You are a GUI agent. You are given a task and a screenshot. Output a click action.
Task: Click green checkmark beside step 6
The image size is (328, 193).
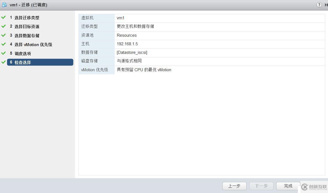[x=4, y=62]
